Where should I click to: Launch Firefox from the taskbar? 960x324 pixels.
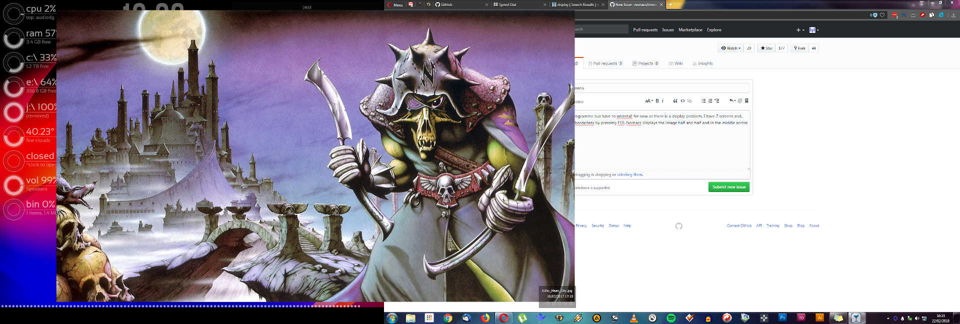pos(485,318)
